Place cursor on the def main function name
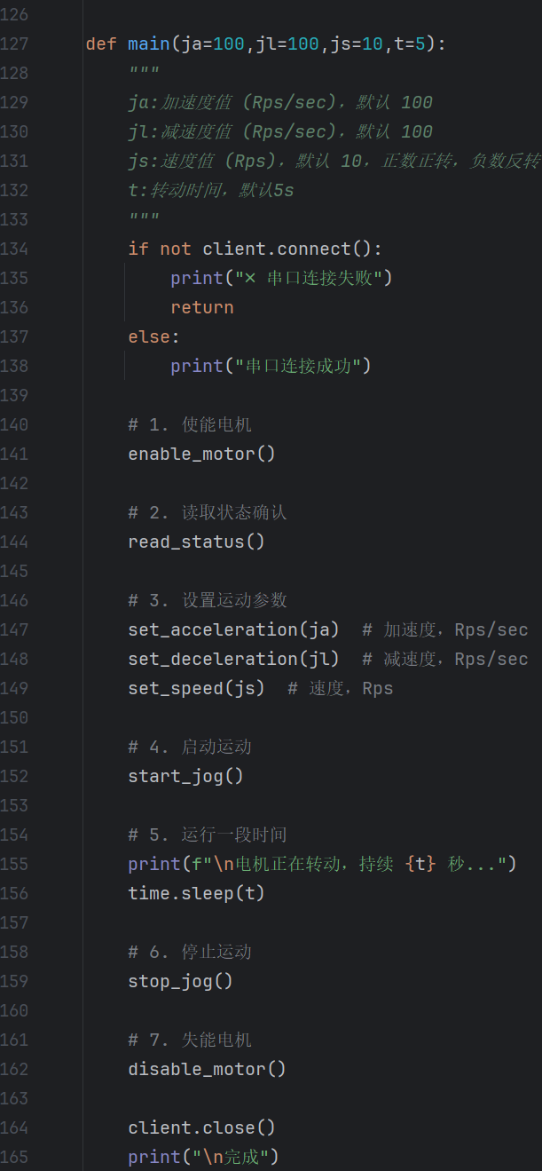 pos(149,44)
